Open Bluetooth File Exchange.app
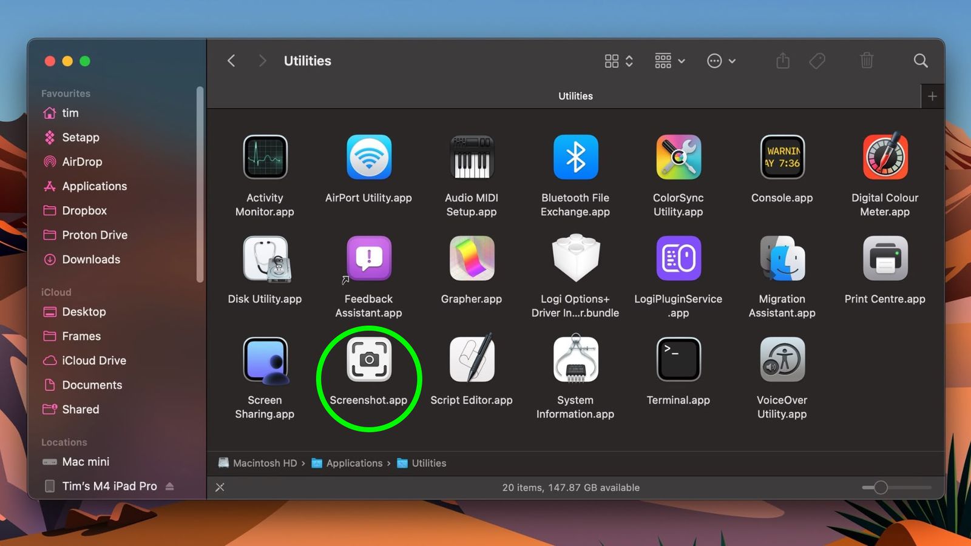The image size is (971, 546). click(x=575, y=157)
